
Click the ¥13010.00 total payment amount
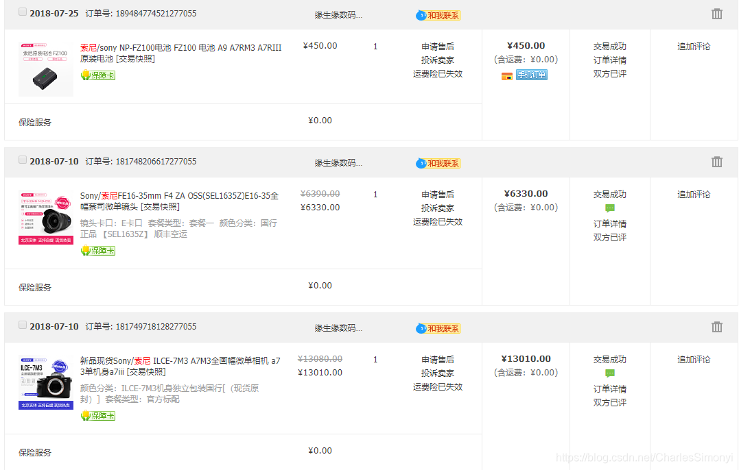click(x=526, y=358)
